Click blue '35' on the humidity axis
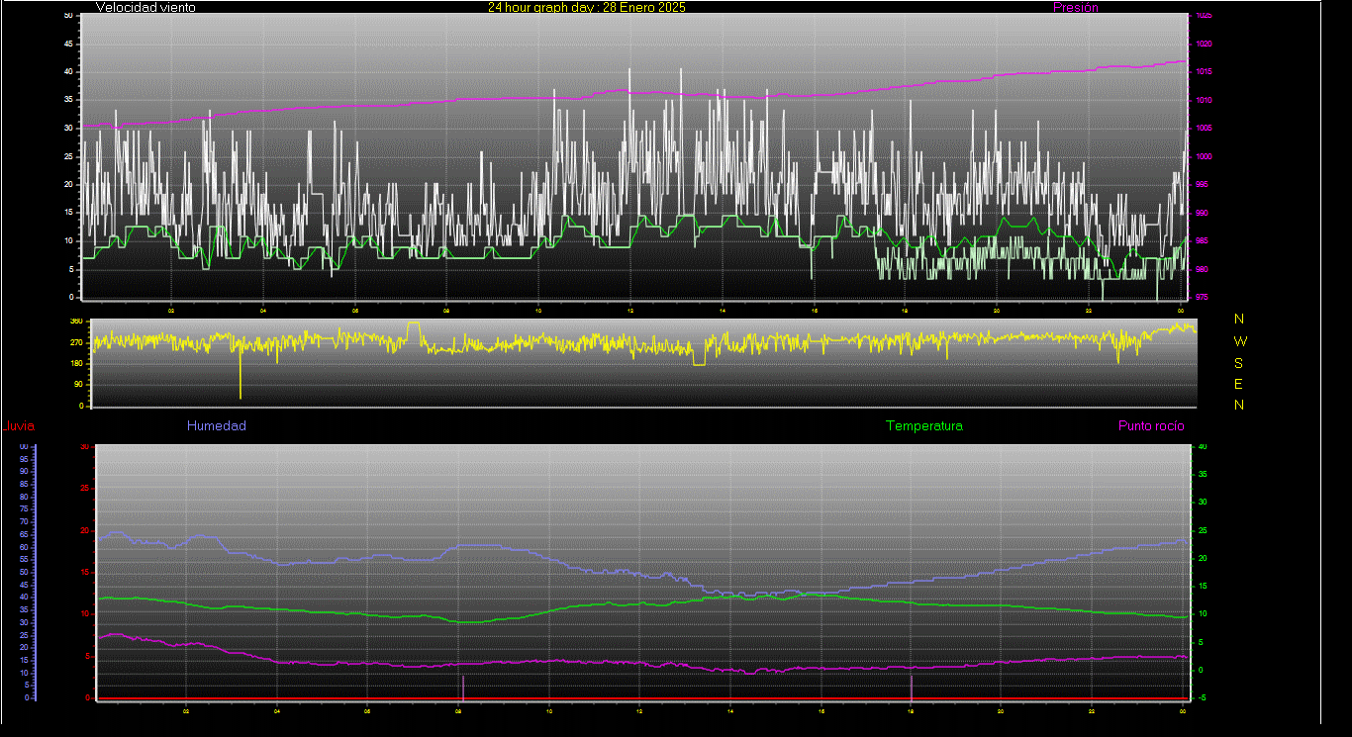 pyautogui.click(x=24, y=609)
